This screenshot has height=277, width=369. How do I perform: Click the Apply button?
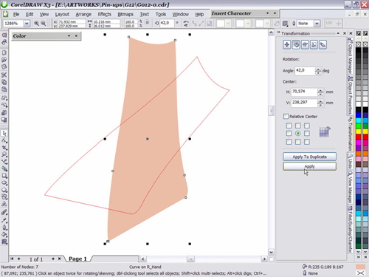pyautogui.click(x=309, y=166)
